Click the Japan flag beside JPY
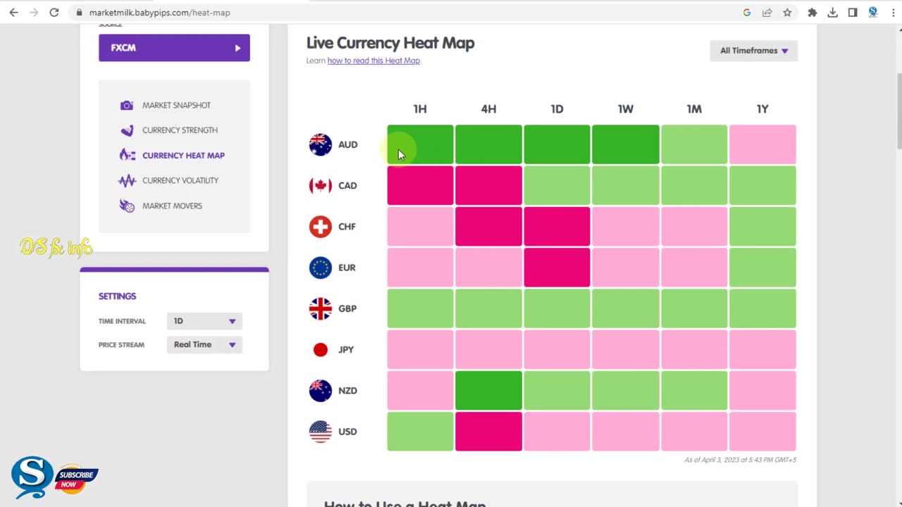The width and height of the screenshot is (902, 507). click(x=320, y=349)
